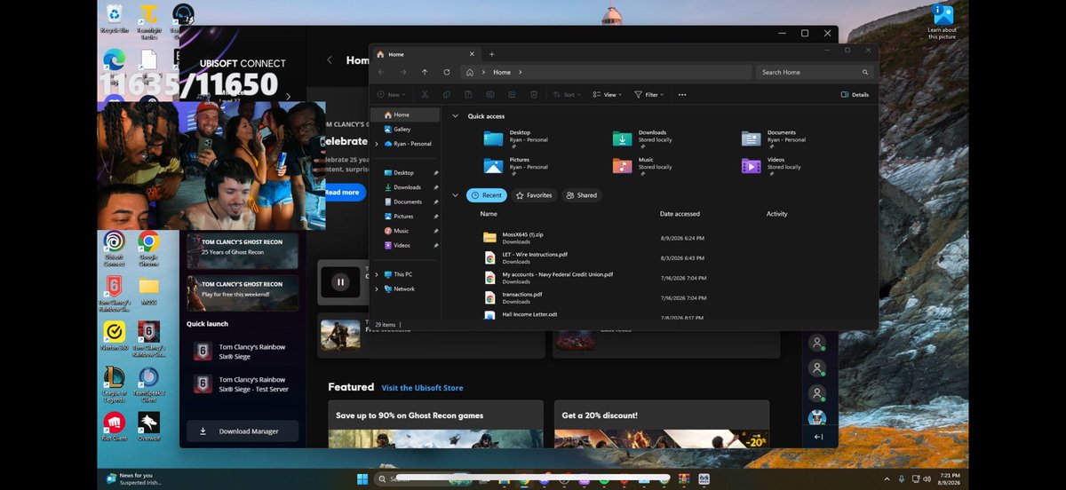The height and width of the screenshot is (490, 1066).
Task: Launch Tom Clancy's Rainbow Six Siege - Test Server
Action: point(243,385)
